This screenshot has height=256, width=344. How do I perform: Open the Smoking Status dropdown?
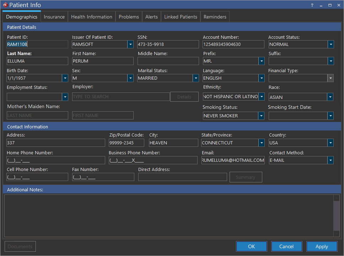coord(262,116)
